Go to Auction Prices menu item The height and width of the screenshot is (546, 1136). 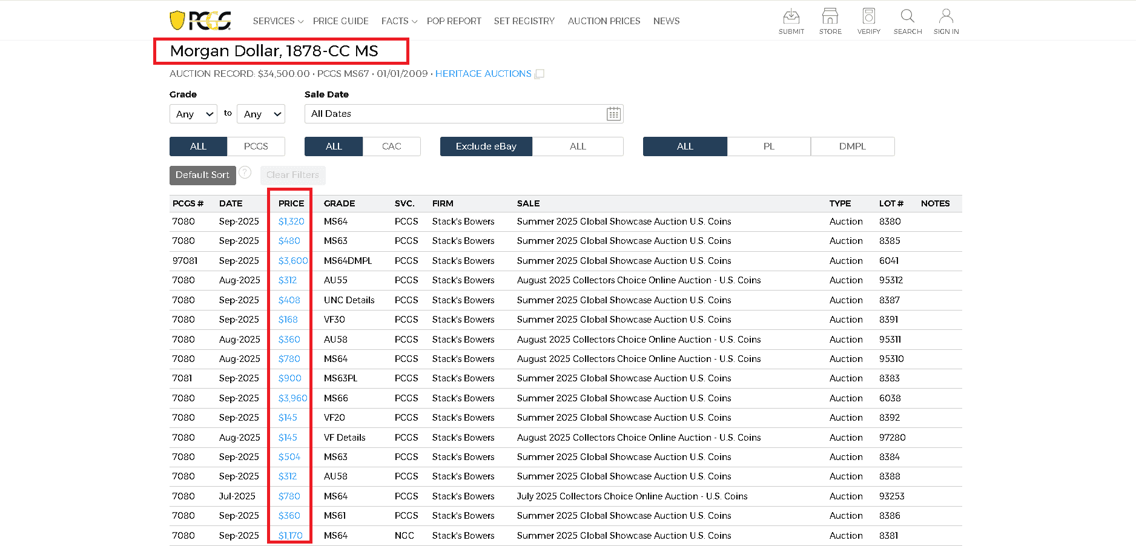click(604, 21)
